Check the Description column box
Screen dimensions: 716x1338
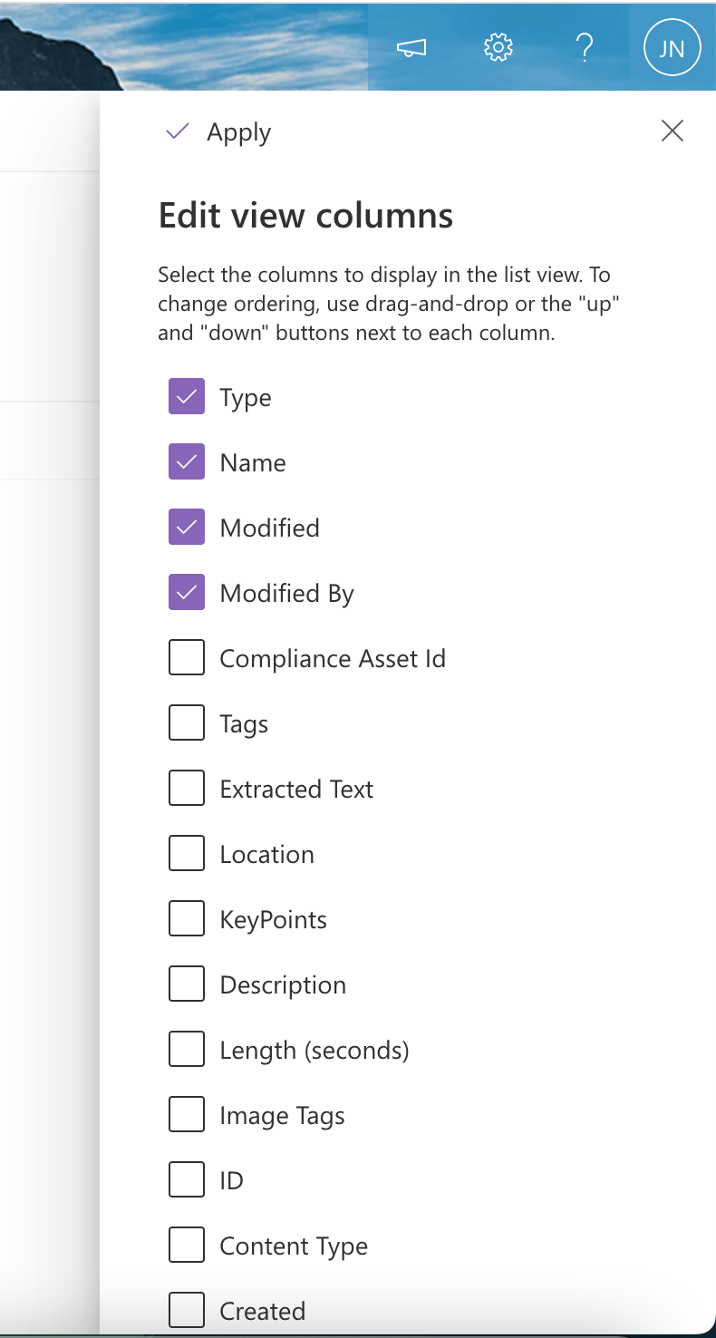187,984
